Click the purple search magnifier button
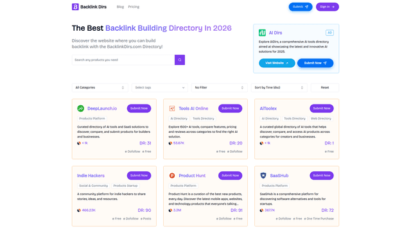Screen dimensions: 411x231 coord(180,60)
